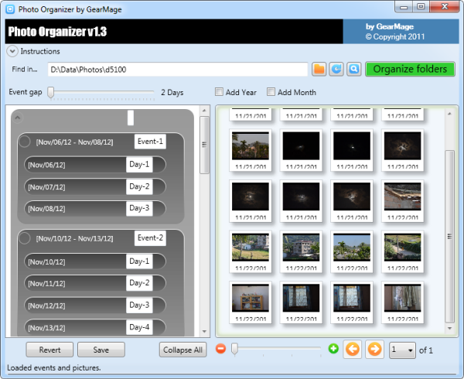Select the radio circle for Event-2
464x379 pixels.
[25, 238]
